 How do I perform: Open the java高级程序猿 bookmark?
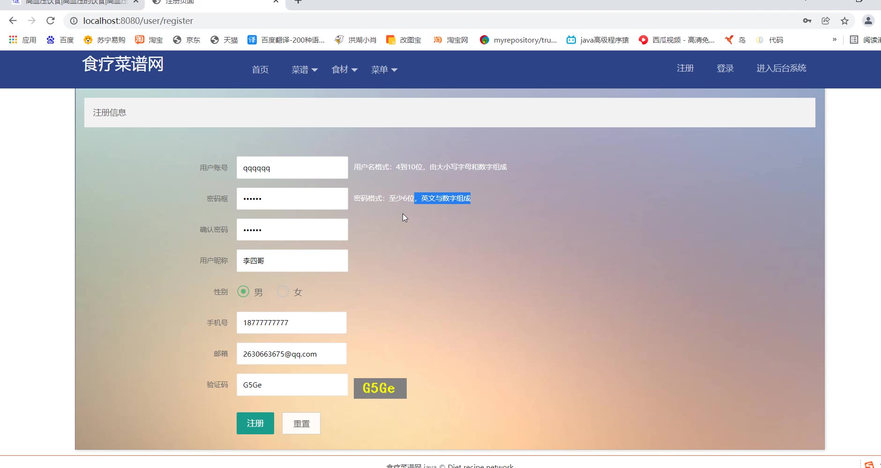[x=597, y=40]
